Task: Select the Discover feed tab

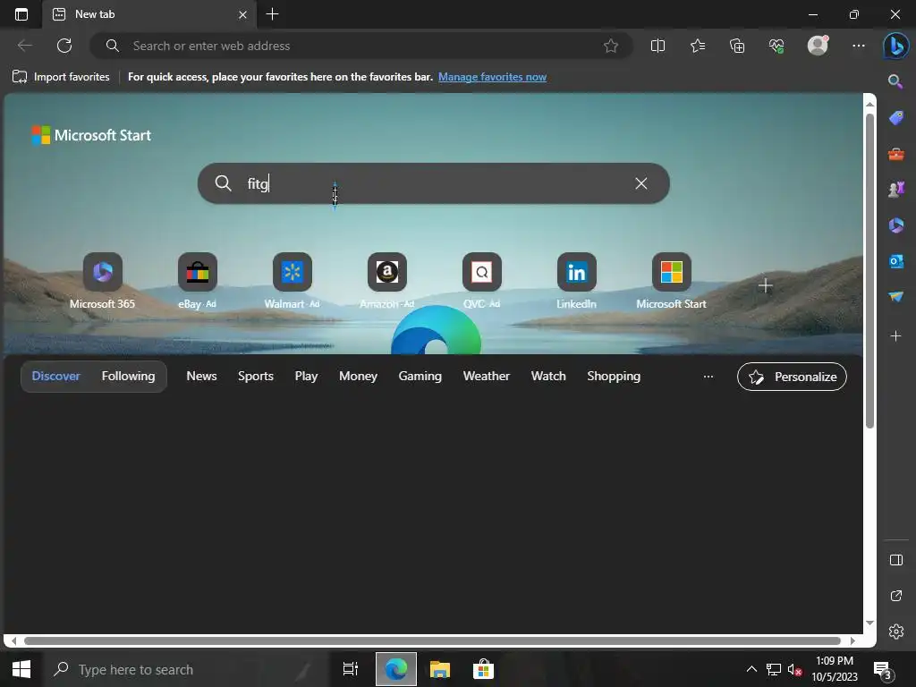Action: click(56, 376)
